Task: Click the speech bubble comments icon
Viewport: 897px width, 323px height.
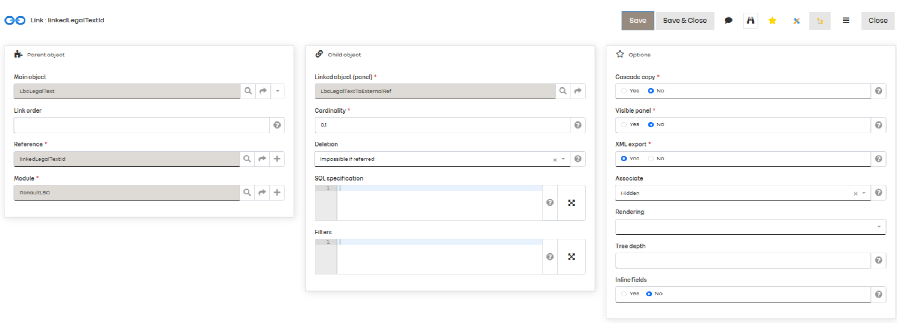Action: point(728,21)
